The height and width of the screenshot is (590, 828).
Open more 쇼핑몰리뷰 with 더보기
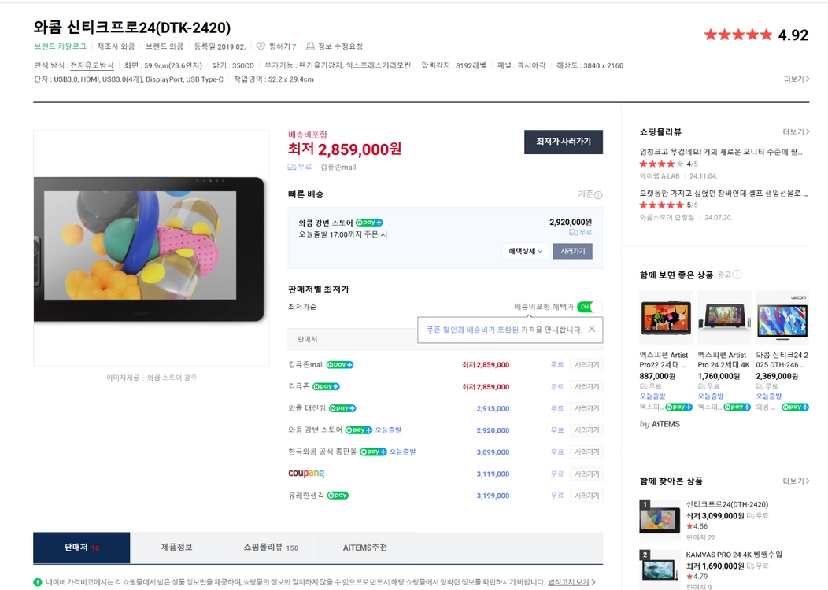[x=796, y=132]
